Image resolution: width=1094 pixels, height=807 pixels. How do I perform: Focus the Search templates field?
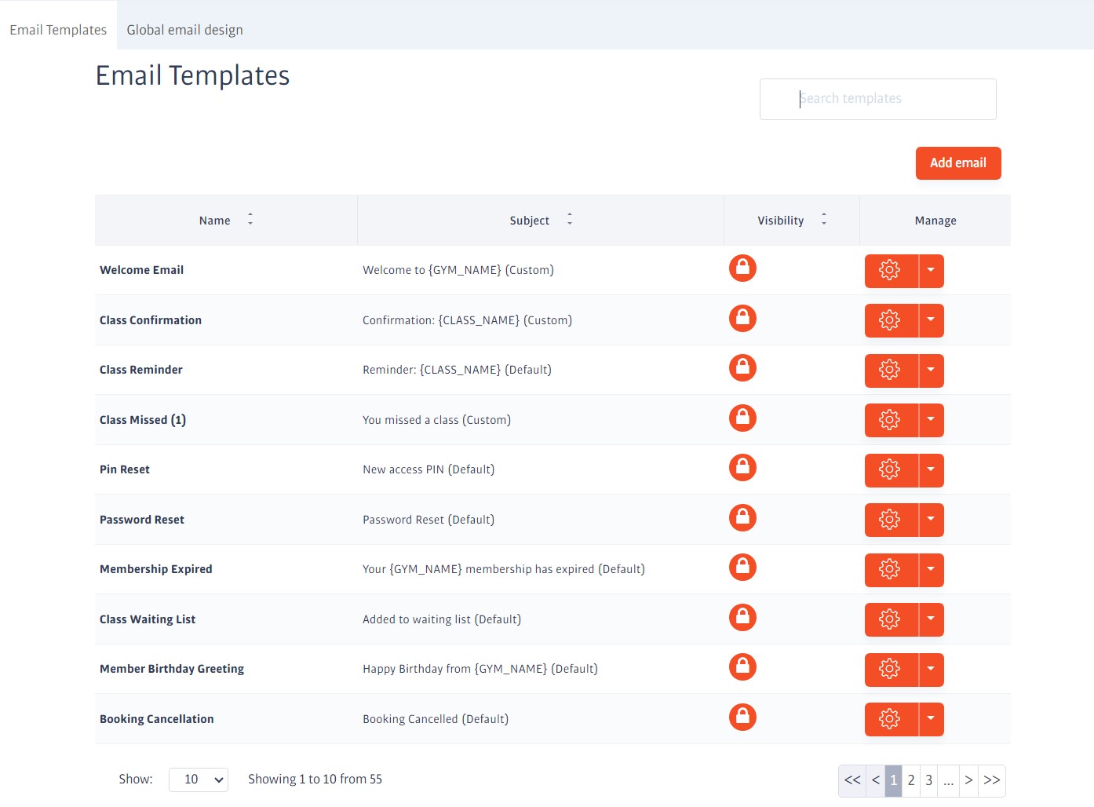878,99
